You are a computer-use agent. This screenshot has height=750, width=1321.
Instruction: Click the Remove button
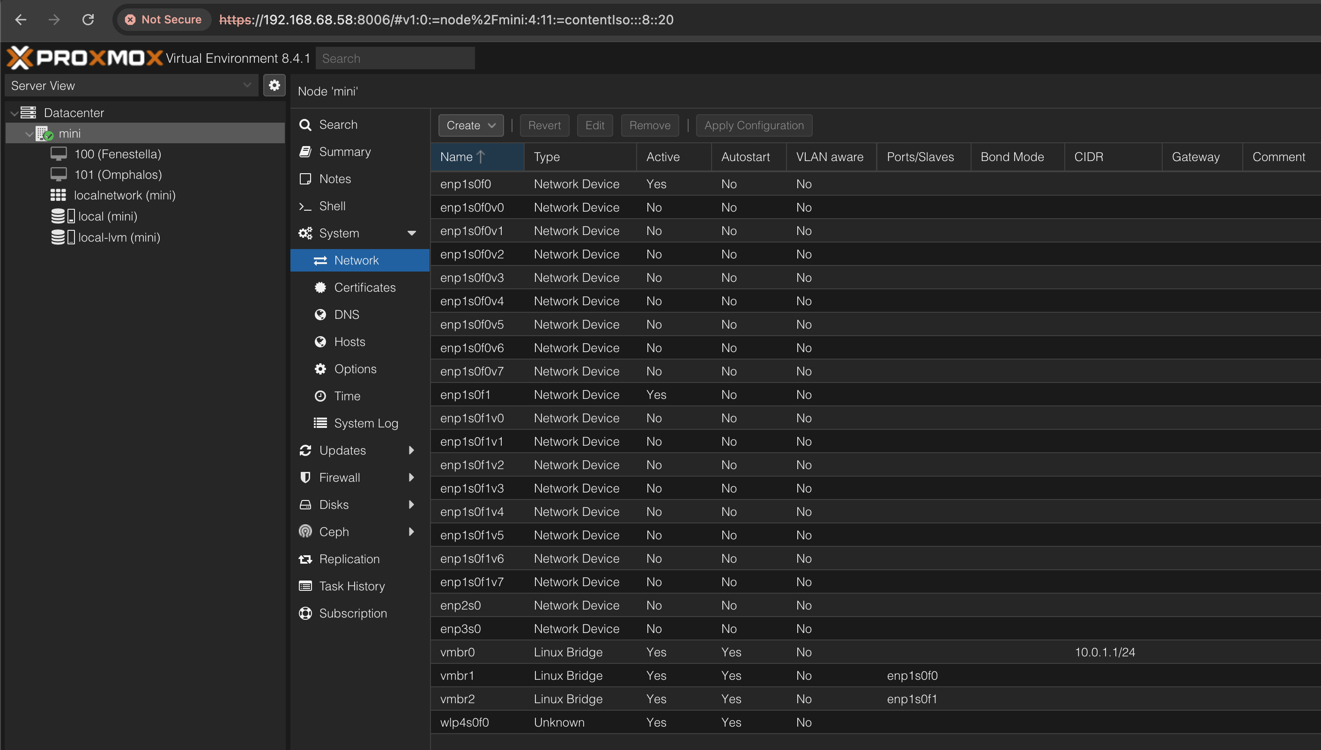pos(649,125)
